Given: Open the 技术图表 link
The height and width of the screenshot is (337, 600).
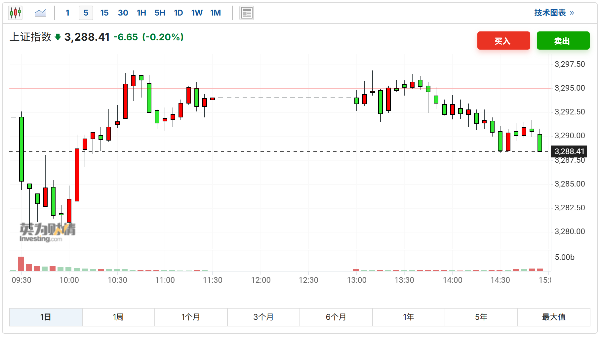Looking at the screenshot, I should point(554,13).
